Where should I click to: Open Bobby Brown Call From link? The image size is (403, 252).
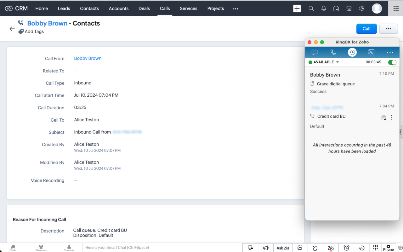pyautogui.click(x=88, y=58)
